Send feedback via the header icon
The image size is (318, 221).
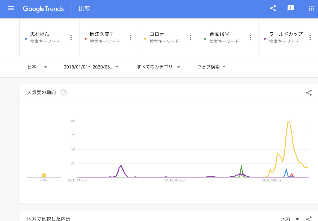point(291,8)
